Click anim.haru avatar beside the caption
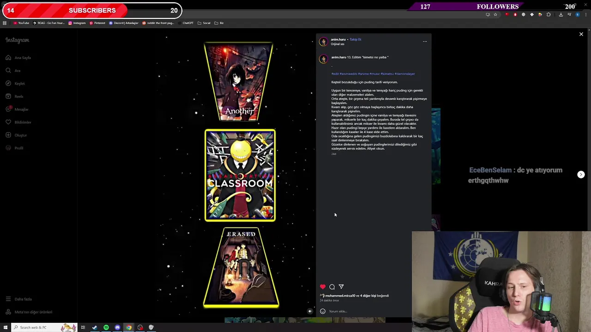This screenshot has height=332, width=591. click(323, 59)
